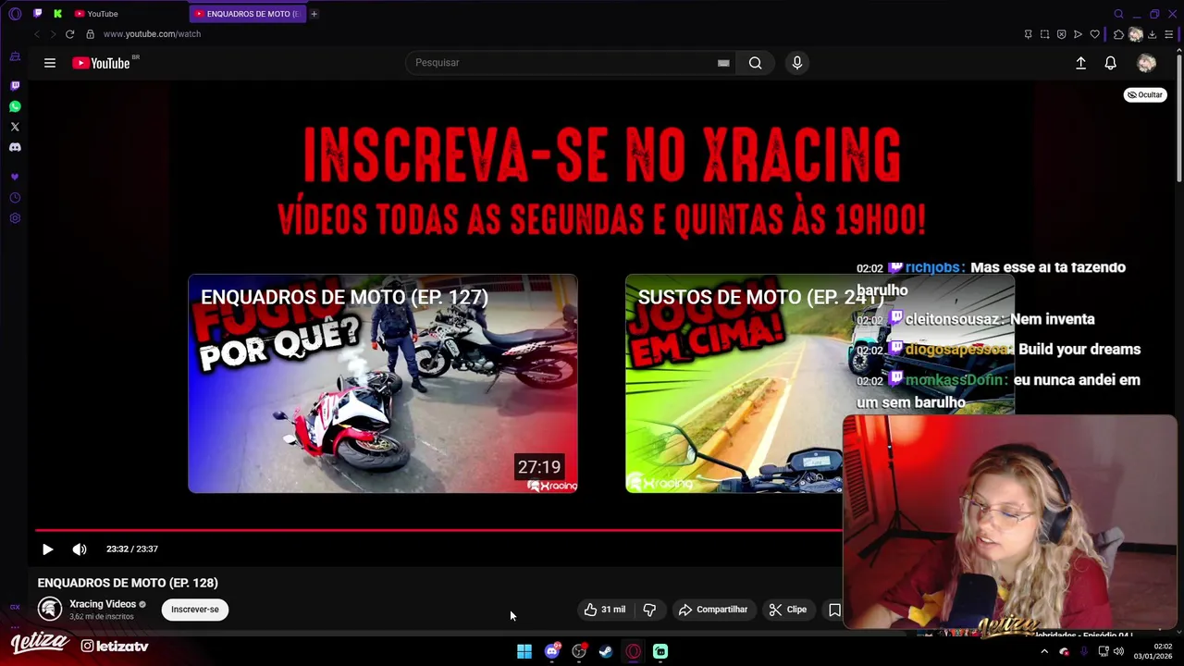This screenshot has width=1184, height=666.
Task: Open Steam from the taskbar
Action: (x=606, y=651)
